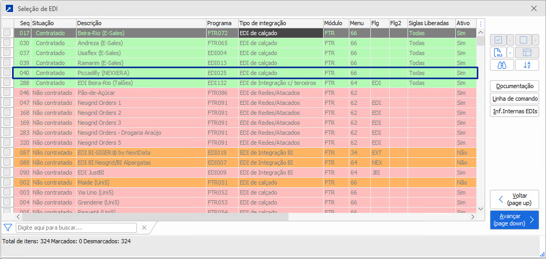Click the A-Z sort icon
546x259 pixels.
527,65
